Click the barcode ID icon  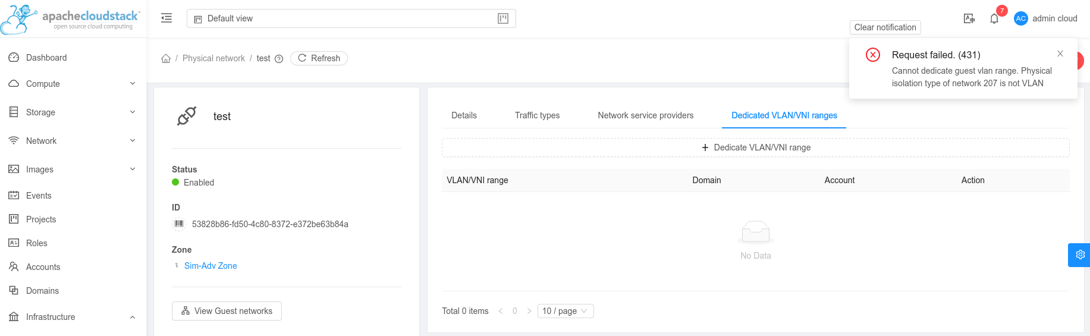(x=179, y=224)
